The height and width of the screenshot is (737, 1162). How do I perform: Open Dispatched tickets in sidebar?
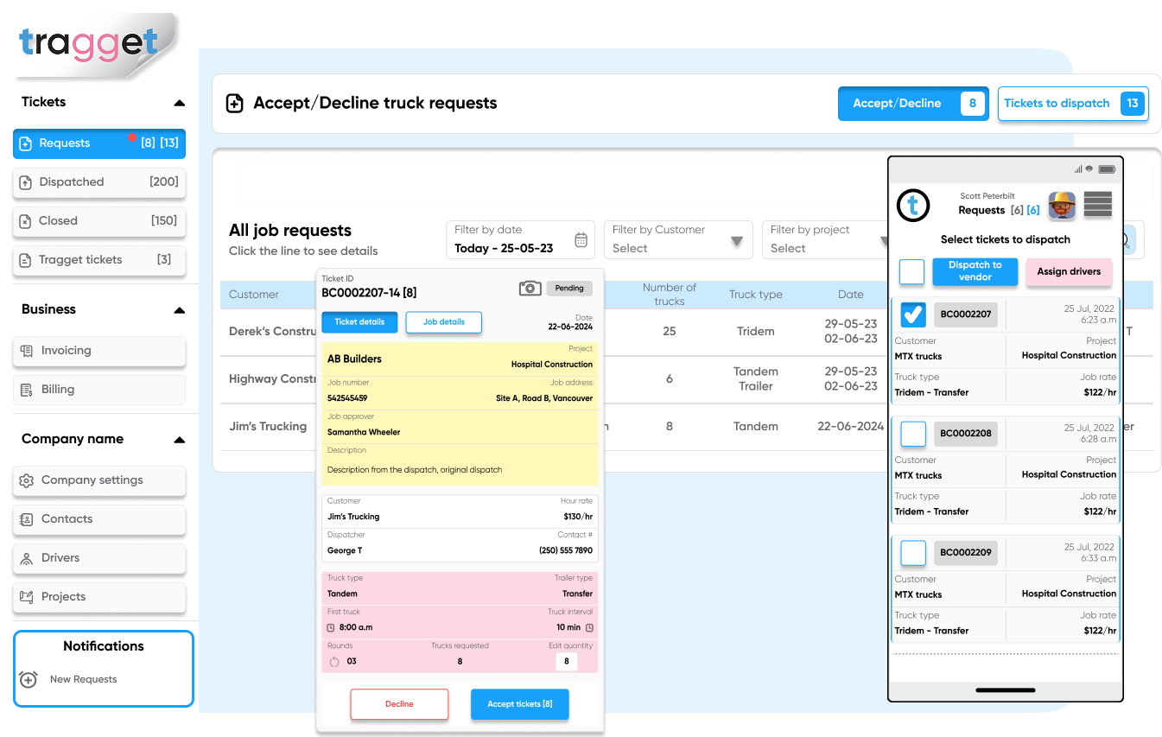[99, 182]
